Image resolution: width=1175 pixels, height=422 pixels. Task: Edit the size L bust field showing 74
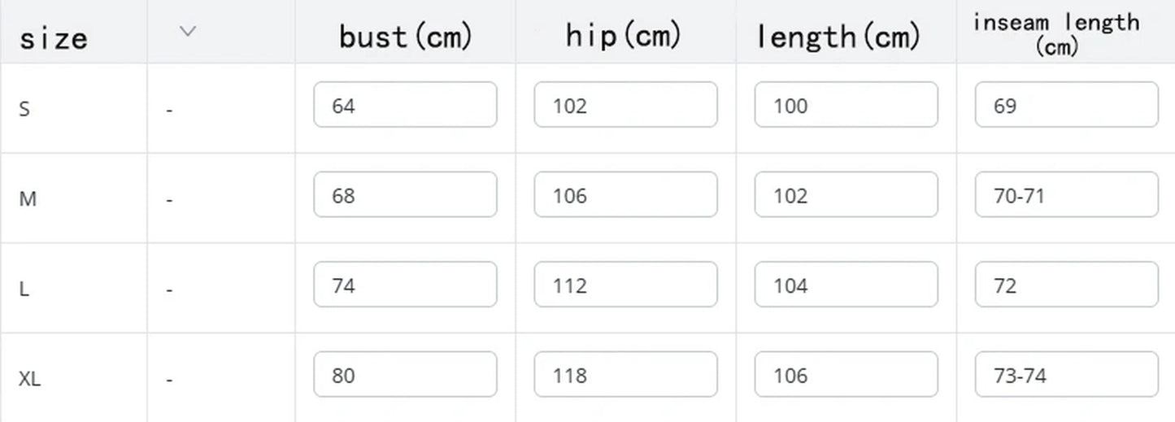coord(405,285)
